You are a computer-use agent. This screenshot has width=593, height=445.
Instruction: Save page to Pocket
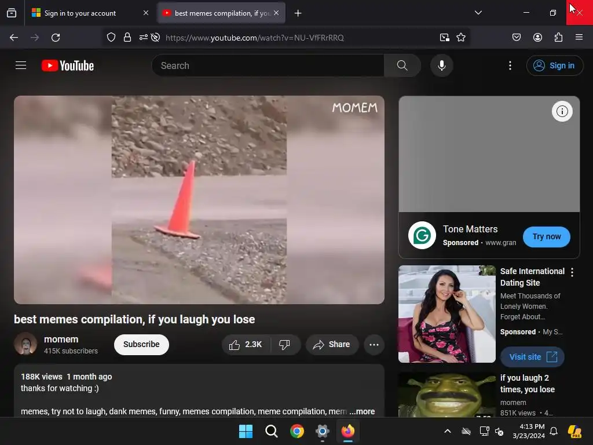tap(516, 37)
